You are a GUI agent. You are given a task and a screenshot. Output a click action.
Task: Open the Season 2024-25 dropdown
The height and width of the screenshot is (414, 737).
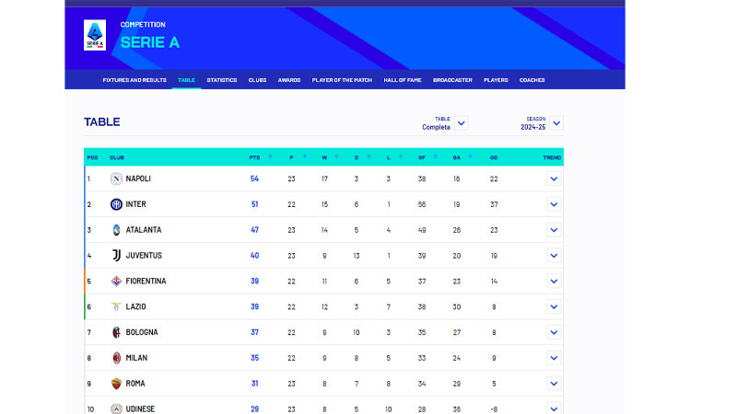tap(556, 123)
